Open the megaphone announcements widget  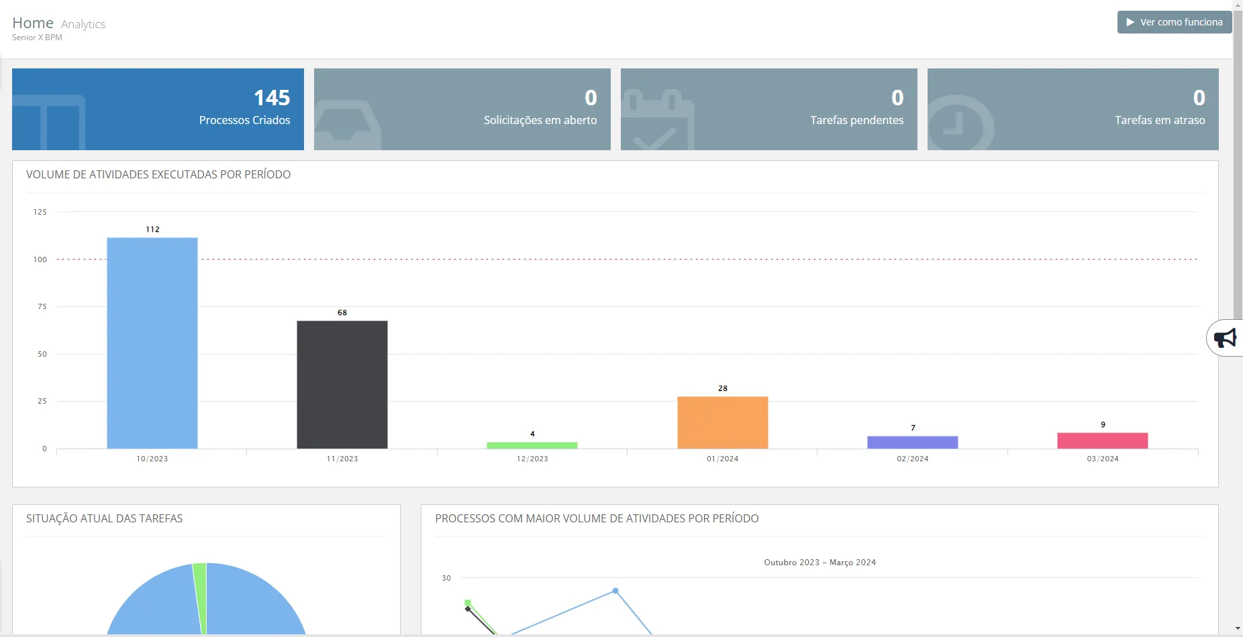1226,338
